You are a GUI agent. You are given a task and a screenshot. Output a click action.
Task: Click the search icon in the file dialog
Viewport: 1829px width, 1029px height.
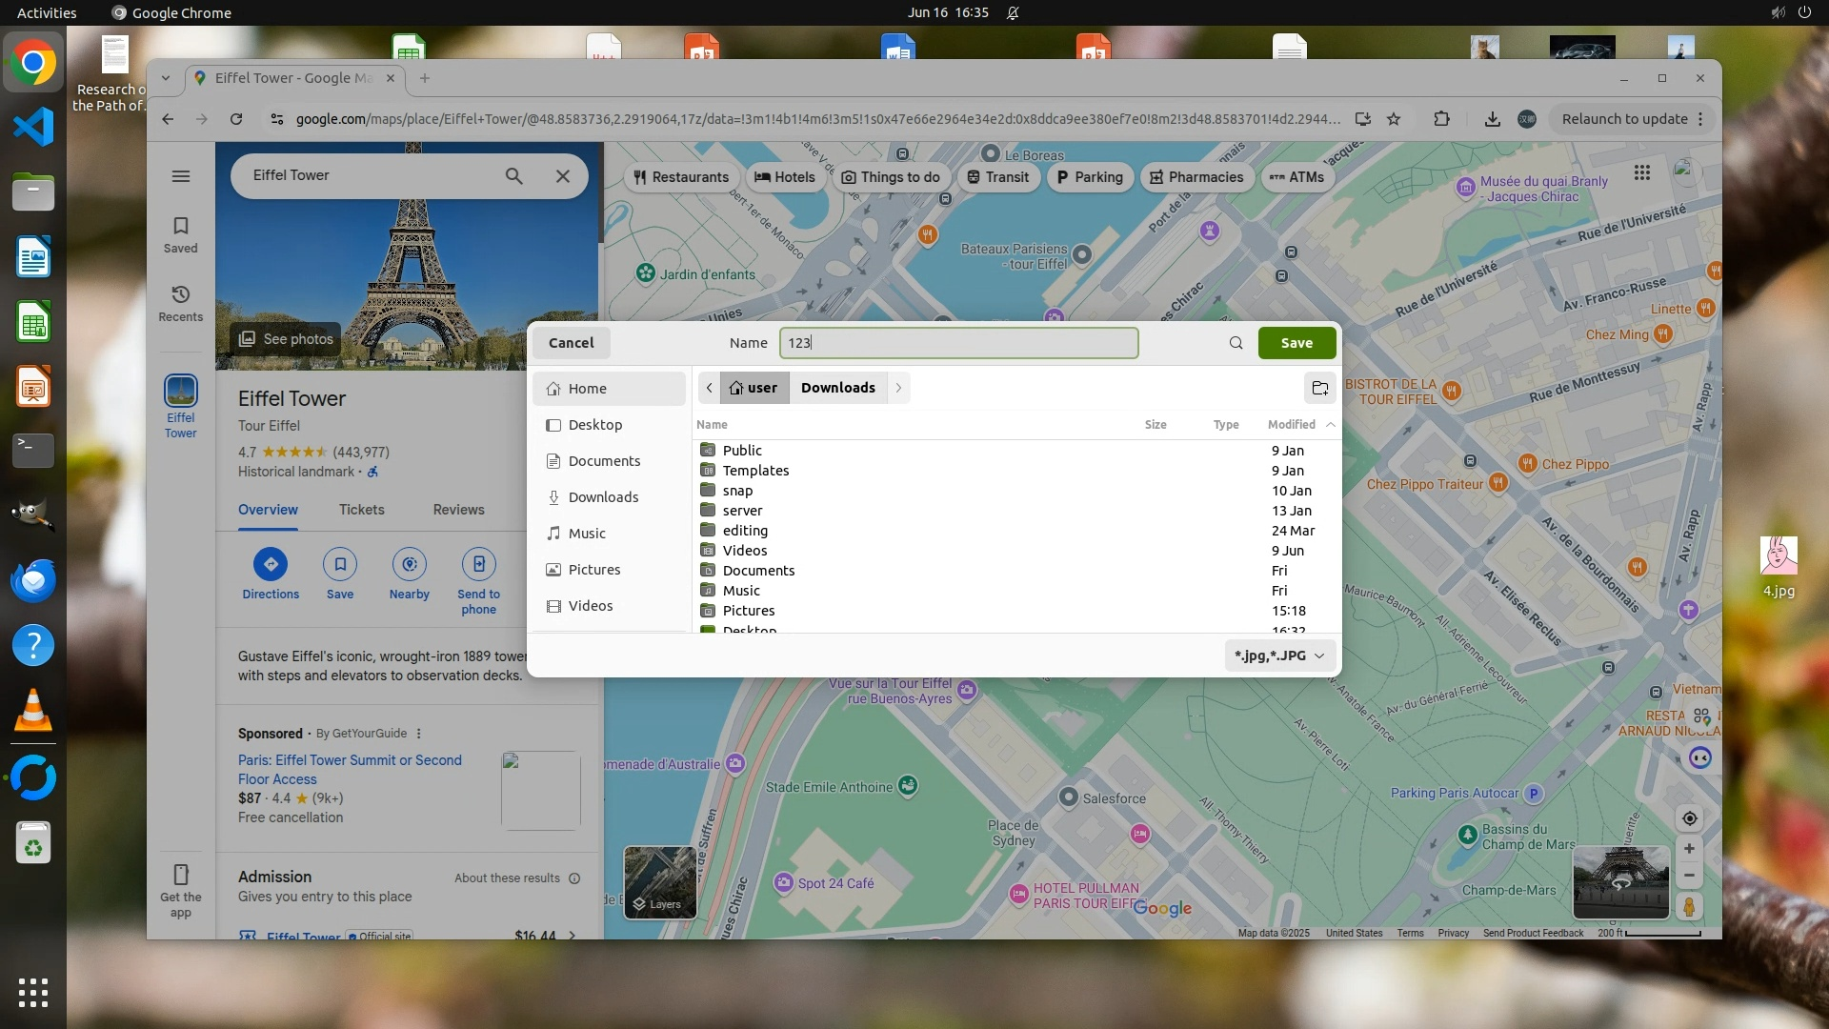1236,343
